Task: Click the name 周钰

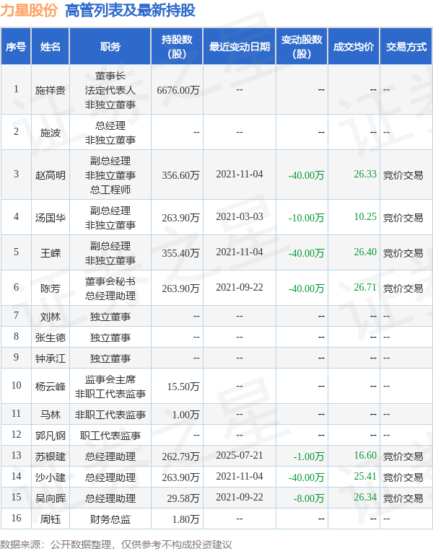Action: pyautogui.click(x=51, y=519)
